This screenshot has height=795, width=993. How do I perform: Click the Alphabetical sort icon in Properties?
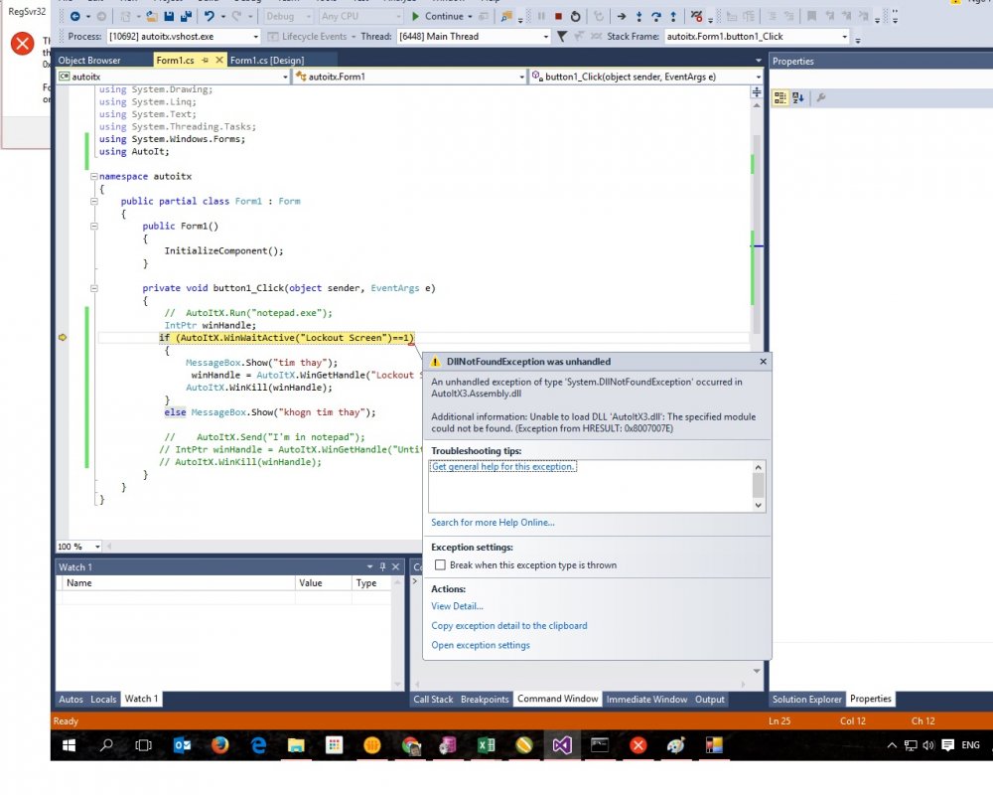click(798, 97)
